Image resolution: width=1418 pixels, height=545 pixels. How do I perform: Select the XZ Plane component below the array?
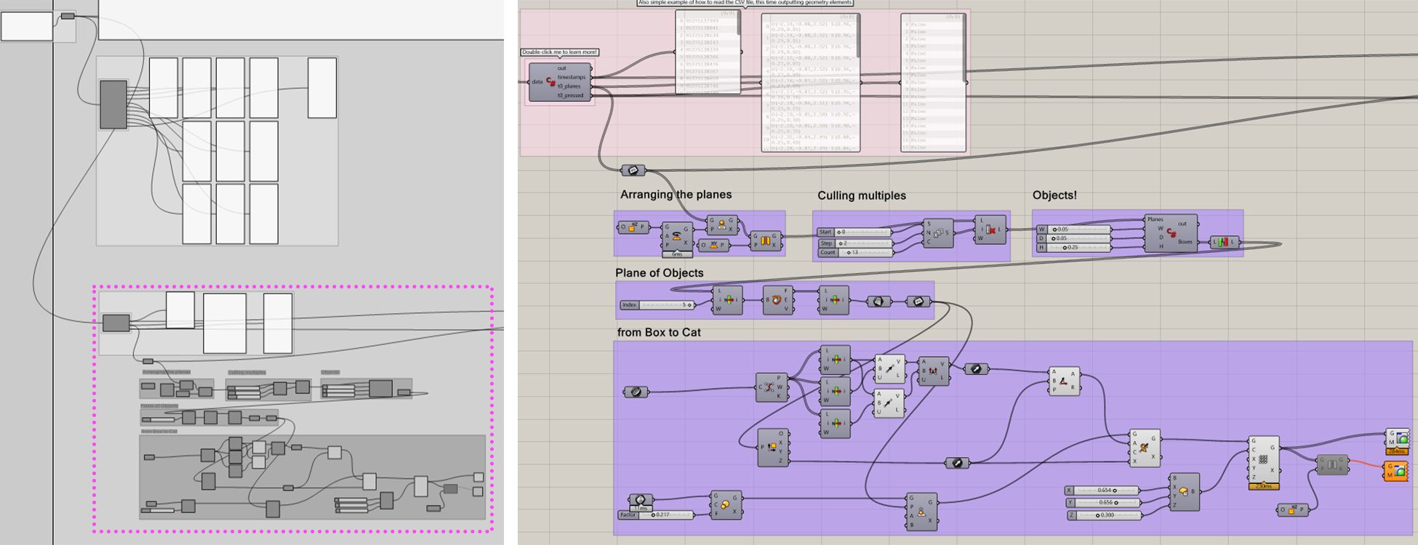pos(1293,510)
